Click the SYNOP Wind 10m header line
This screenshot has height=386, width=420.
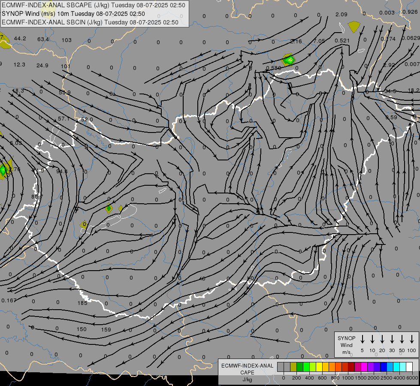point(73,14)
